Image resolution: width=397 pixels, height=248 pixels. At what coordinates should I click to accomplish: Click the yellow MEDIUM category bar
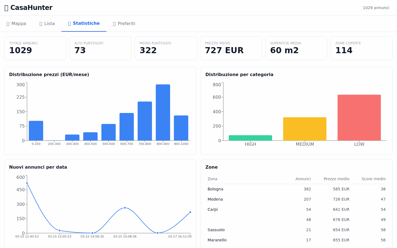point(305,128)
